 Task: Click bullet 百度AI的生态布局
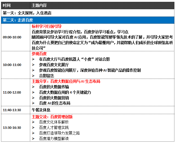pyautogui.click(x=55, y=103)
